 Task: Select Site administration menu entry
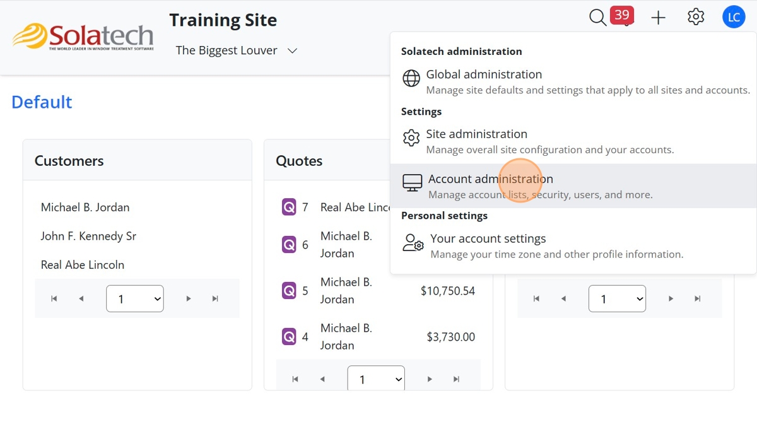pyautogui.click(x=573, y=141)
